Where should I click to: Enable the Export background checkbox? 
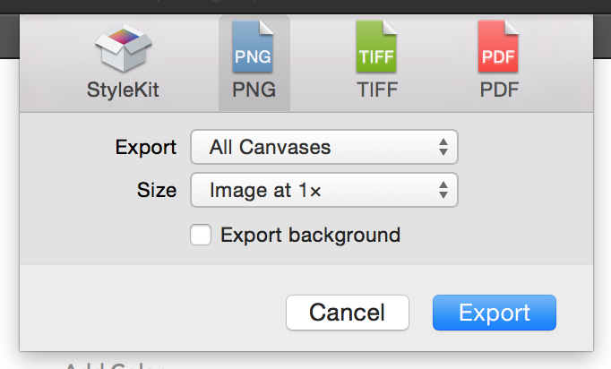pos(202,236)
